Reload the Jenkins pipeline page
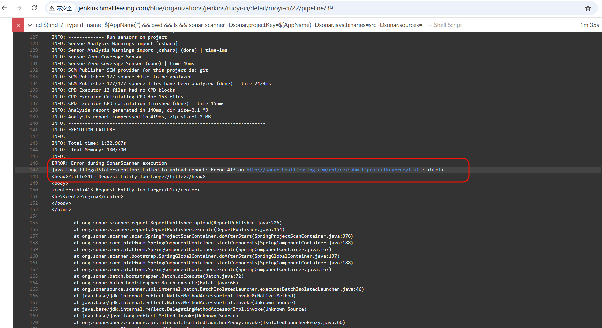The width and height of the screenshot is (602, 328). coord(34,8)
